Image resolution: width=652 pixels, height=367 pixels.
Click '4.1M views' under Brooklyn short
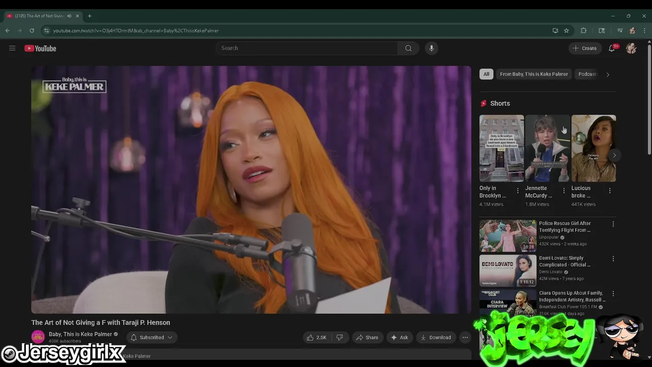pyautogui.click(x=491, y=204)
